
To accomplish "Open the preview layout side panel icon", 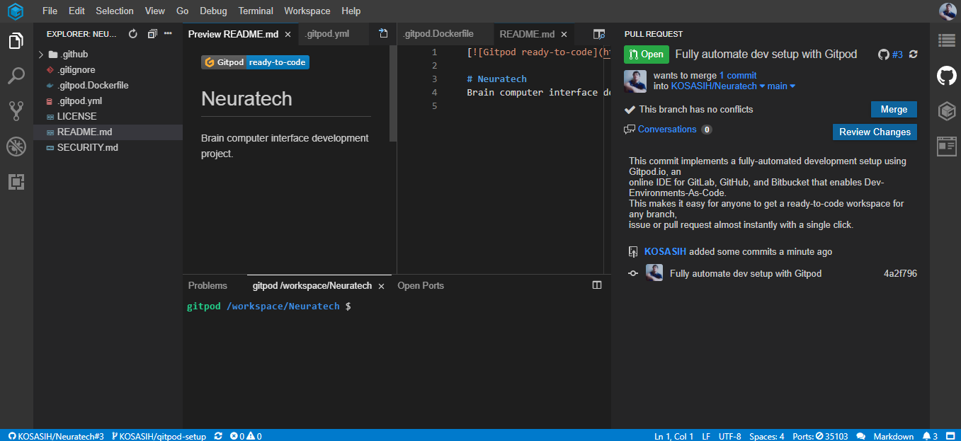I will [x=946, y=146].
